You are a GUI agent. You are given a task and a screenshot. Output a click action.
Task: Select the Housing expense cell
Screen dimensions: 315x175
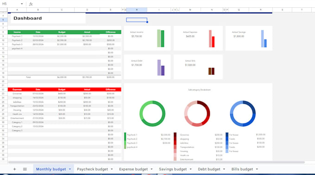point(17,110)
